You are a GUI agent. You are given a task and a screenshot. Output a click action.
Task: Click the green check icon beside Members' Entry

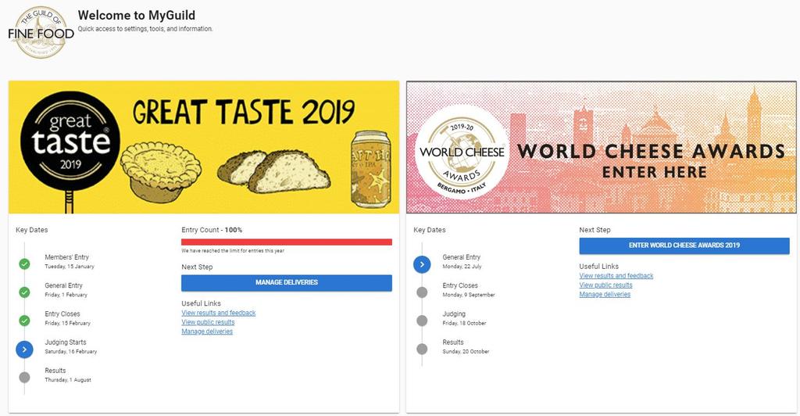tap(24, 264)
